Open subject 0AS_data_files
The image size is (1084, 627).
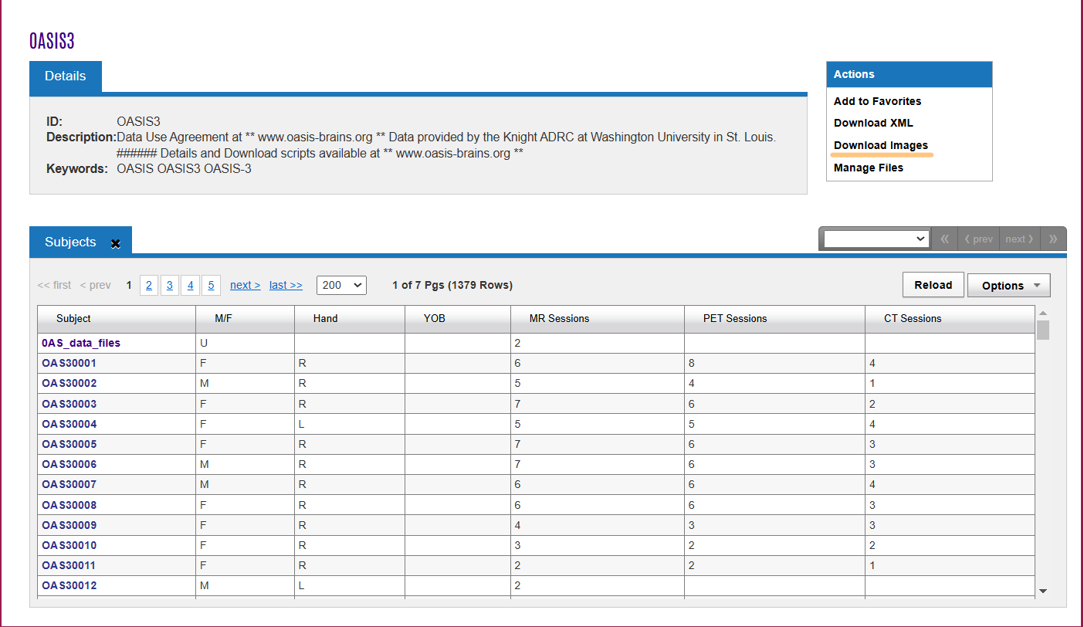pos(81,343)
